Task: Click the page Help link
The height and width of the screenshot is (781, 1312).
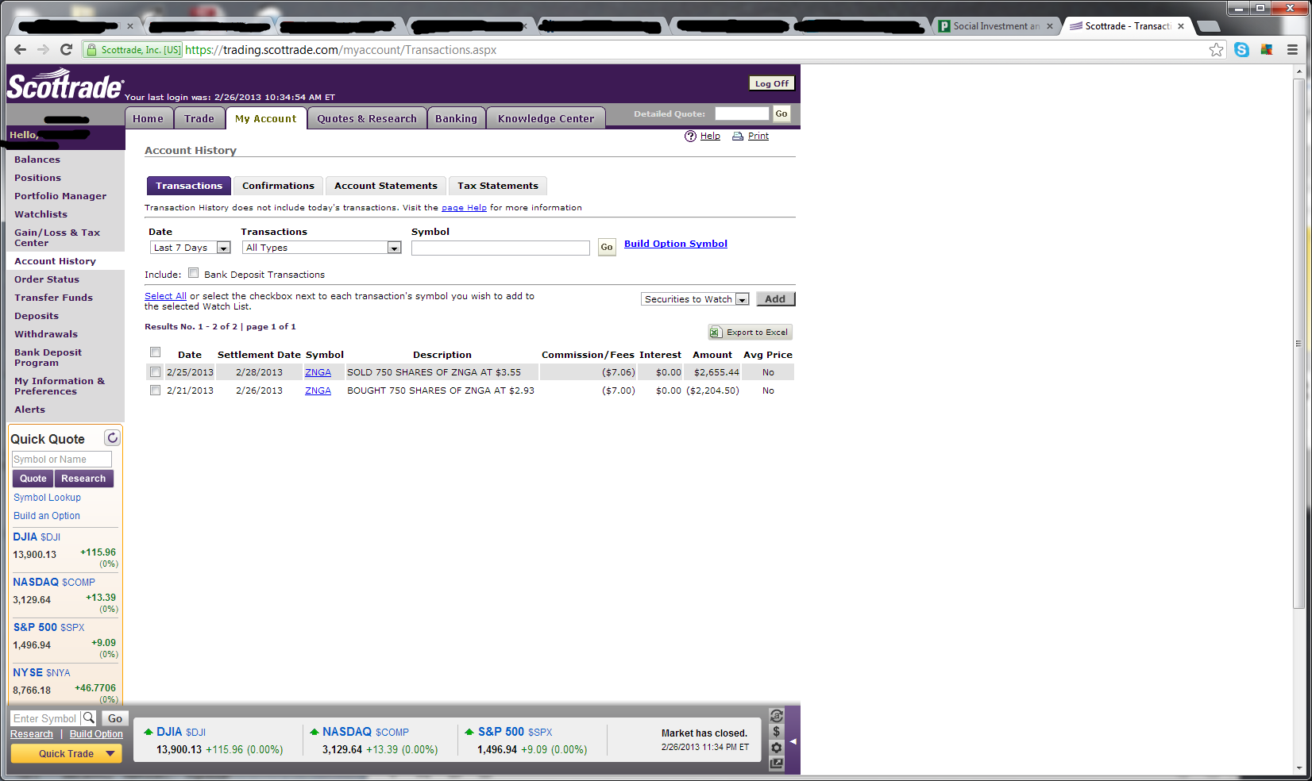Action: [464, 208]
